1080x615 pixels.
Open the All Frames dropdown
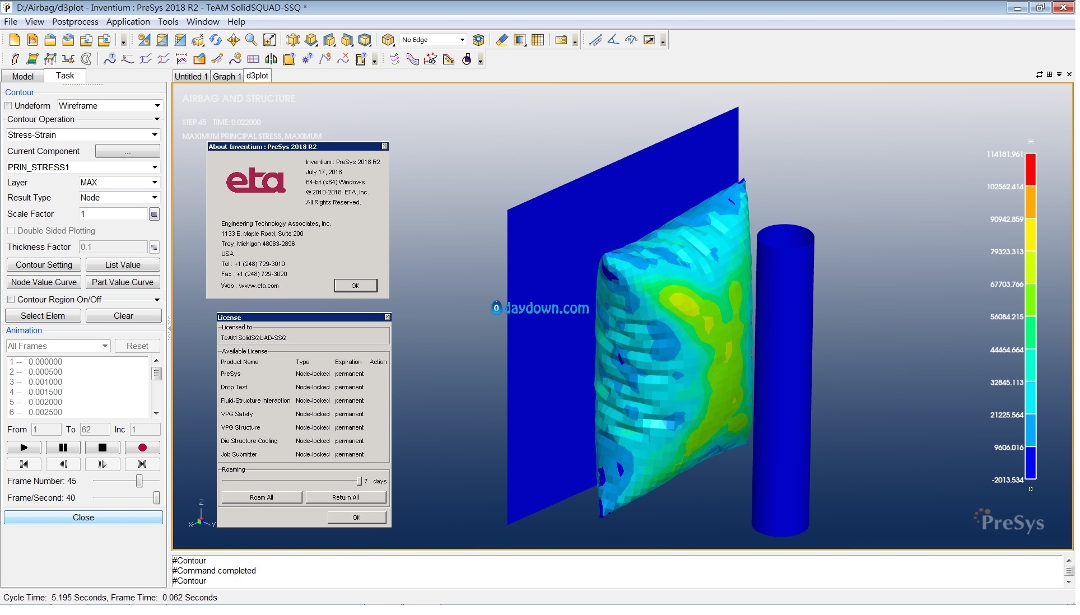58,346
